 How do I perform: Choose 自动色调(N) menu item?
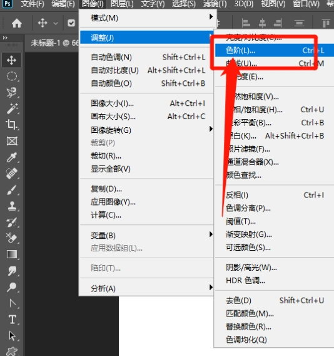(147, 57)
